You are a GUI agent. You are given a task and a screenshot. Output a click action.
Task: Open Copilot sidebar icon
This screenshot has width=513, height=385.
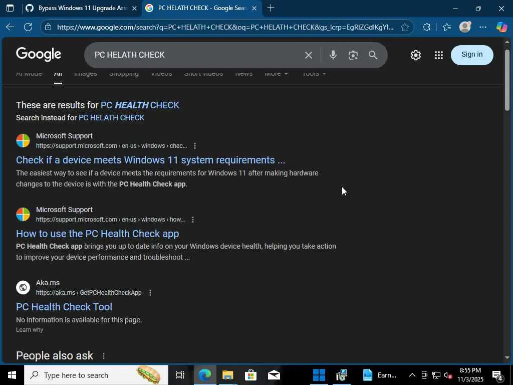[501, 27]
